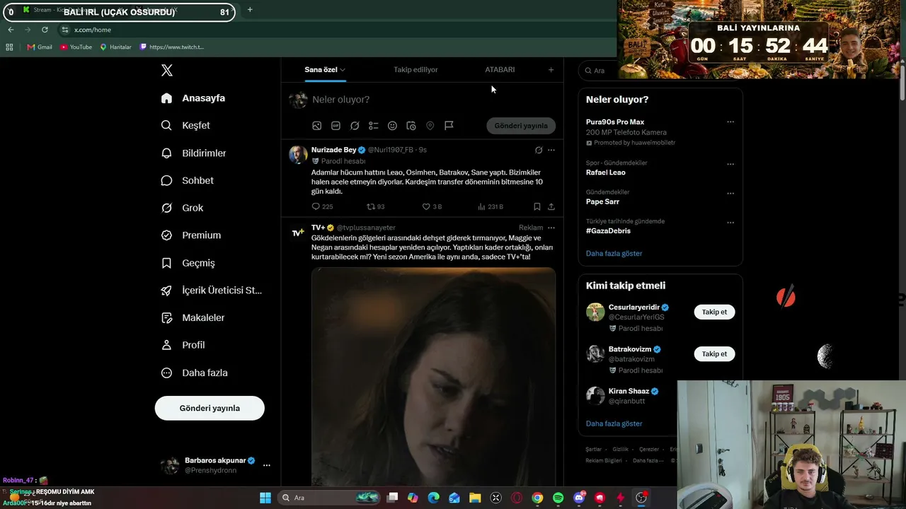Open the Spotify taskbar icon

point(558,498)
